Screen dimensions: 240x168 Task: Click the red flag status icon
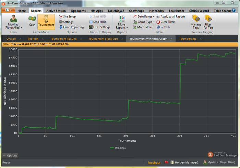click(x=166, y=162)
